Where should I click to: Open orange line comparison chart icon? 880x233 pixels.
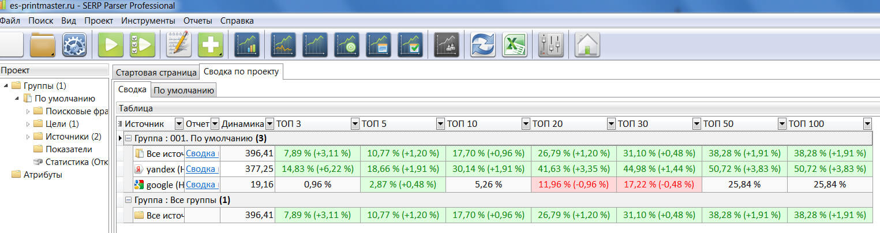(x=284, y=44)
